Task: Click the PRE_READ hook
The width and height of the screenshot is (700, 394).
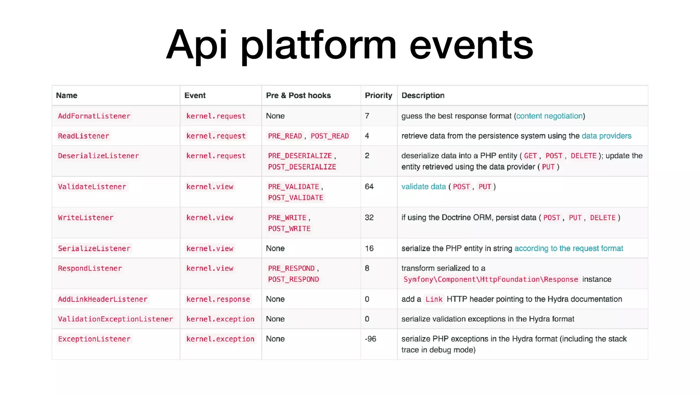Action: click(285, 136)
